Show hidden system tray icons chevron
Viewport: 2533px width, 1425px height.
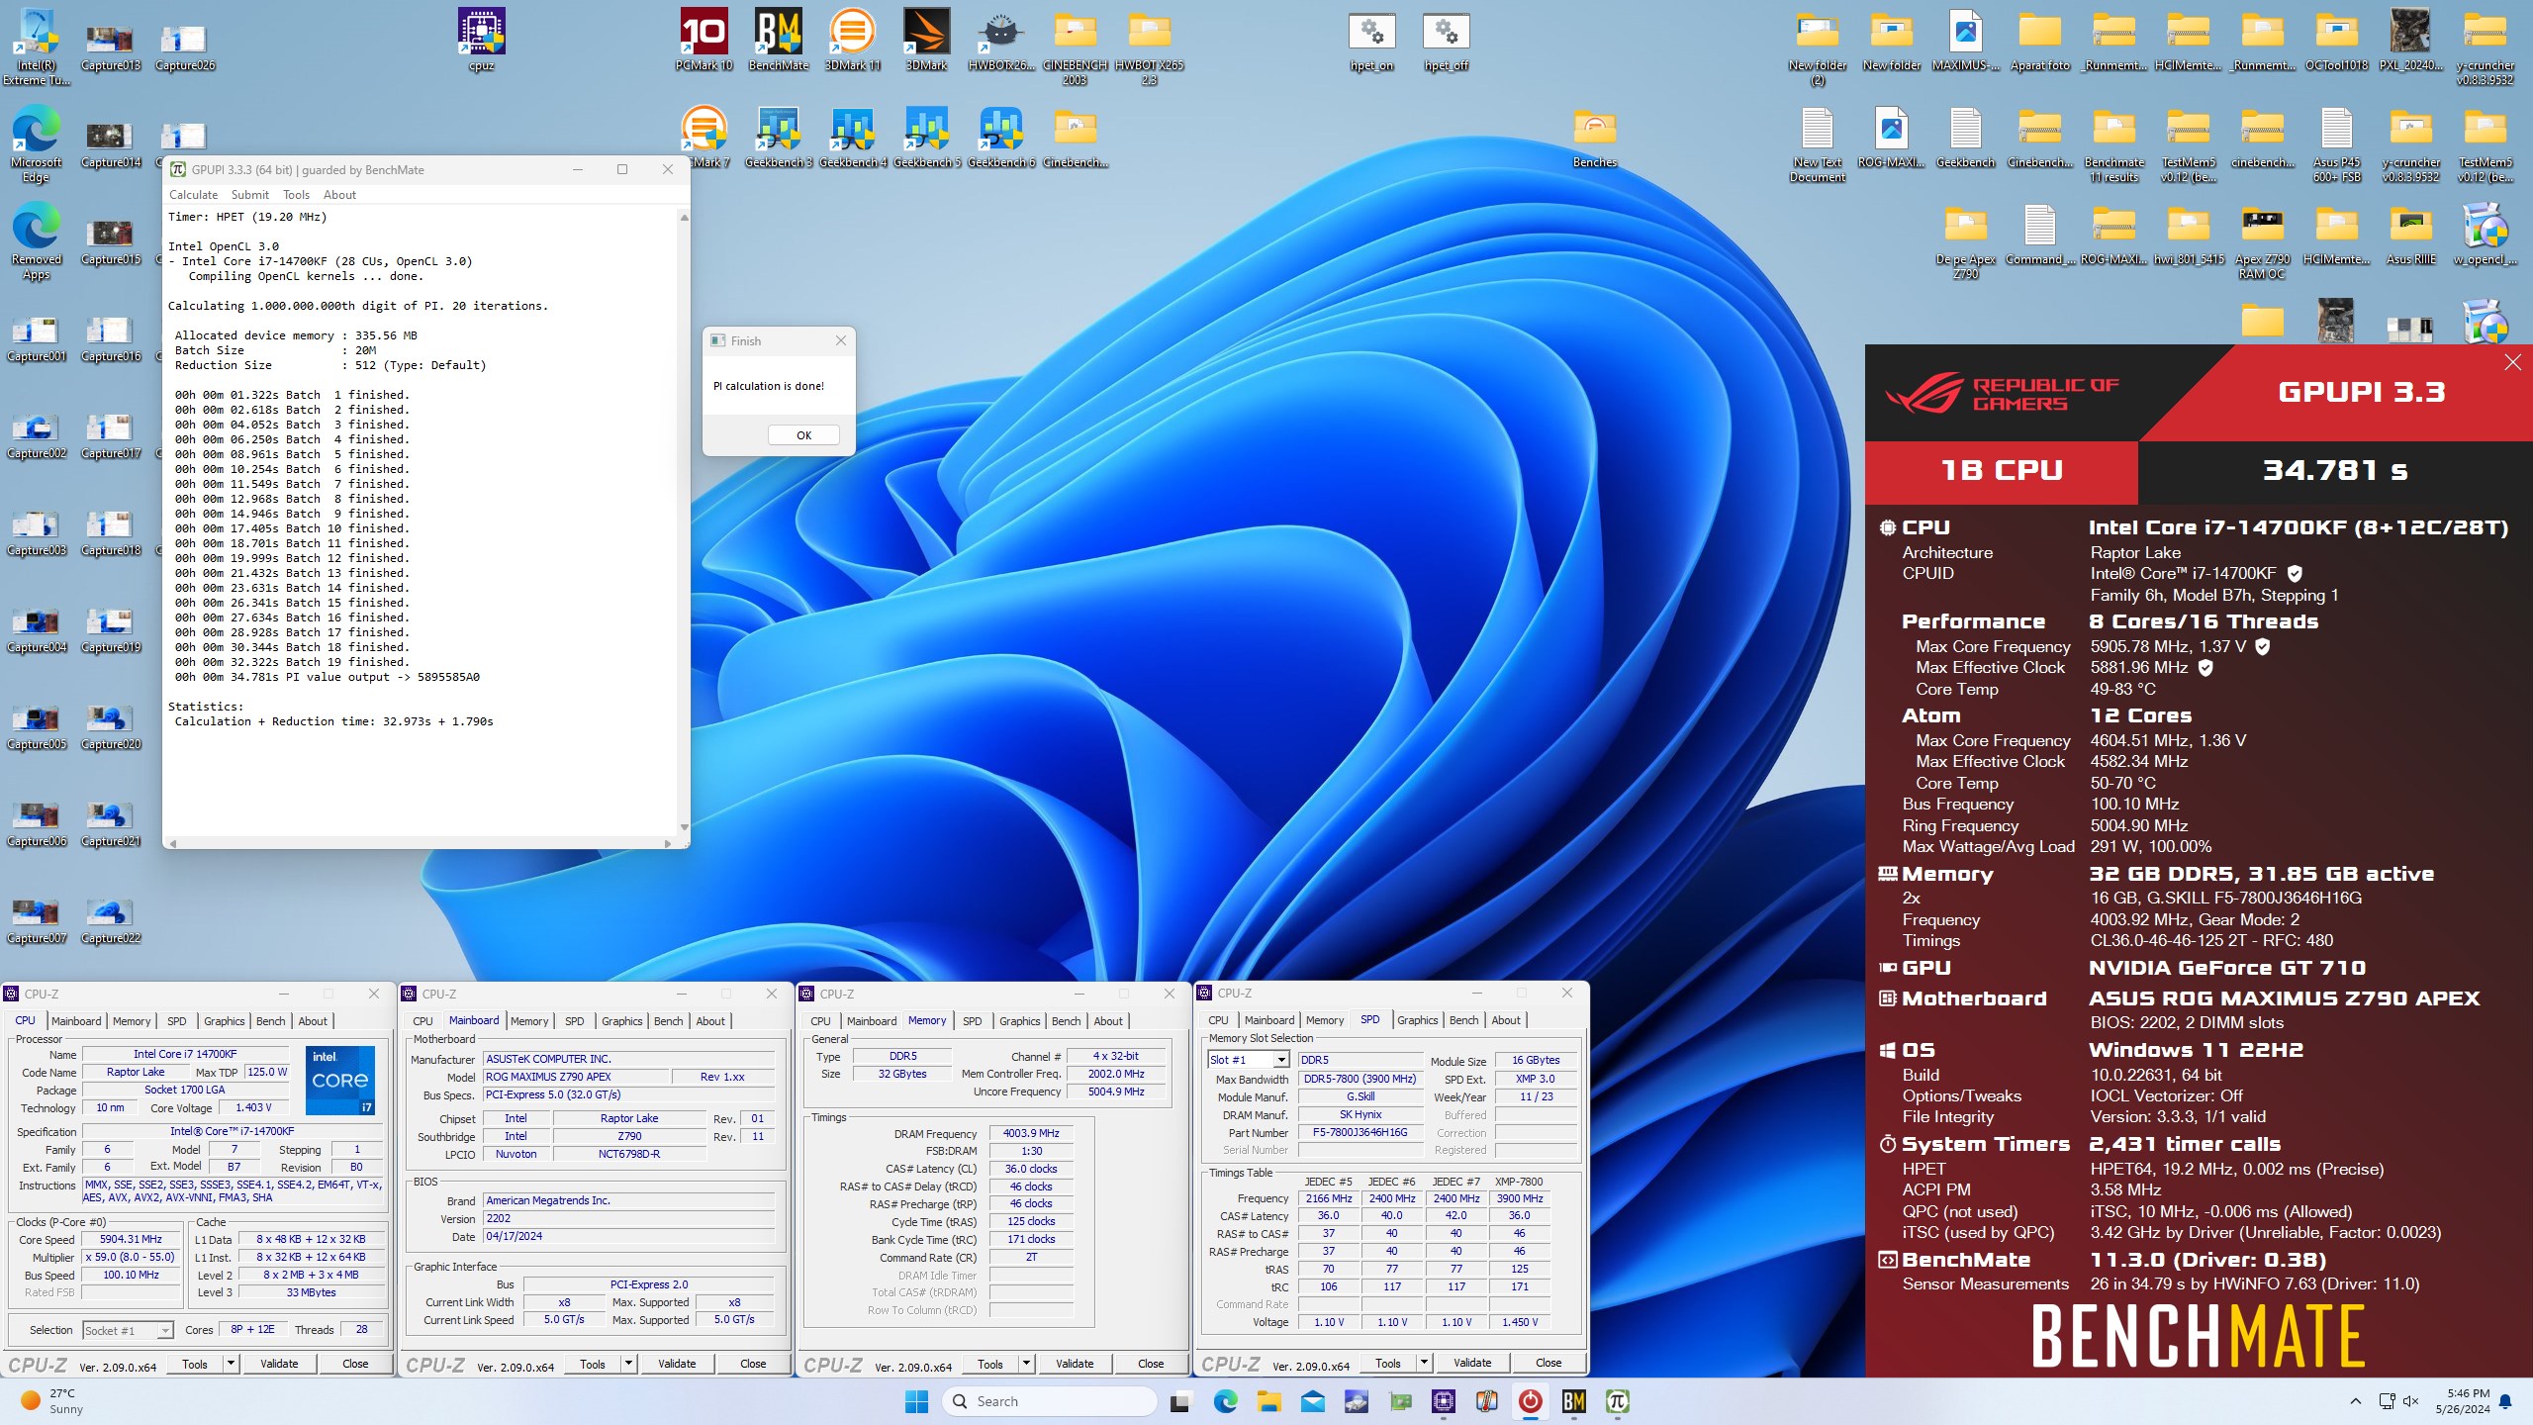click(2356, 1401)
